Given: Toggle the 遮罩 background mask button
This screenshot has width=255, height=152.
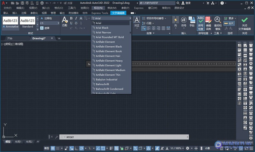Looking at the screenshot, I should [45, 28].
